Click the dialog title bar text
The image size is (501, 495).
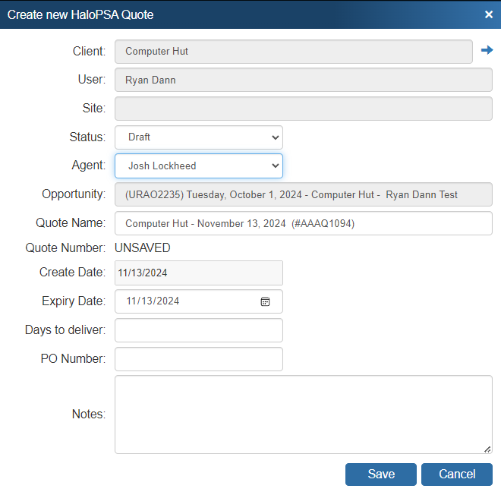click(x=80, y=14)
